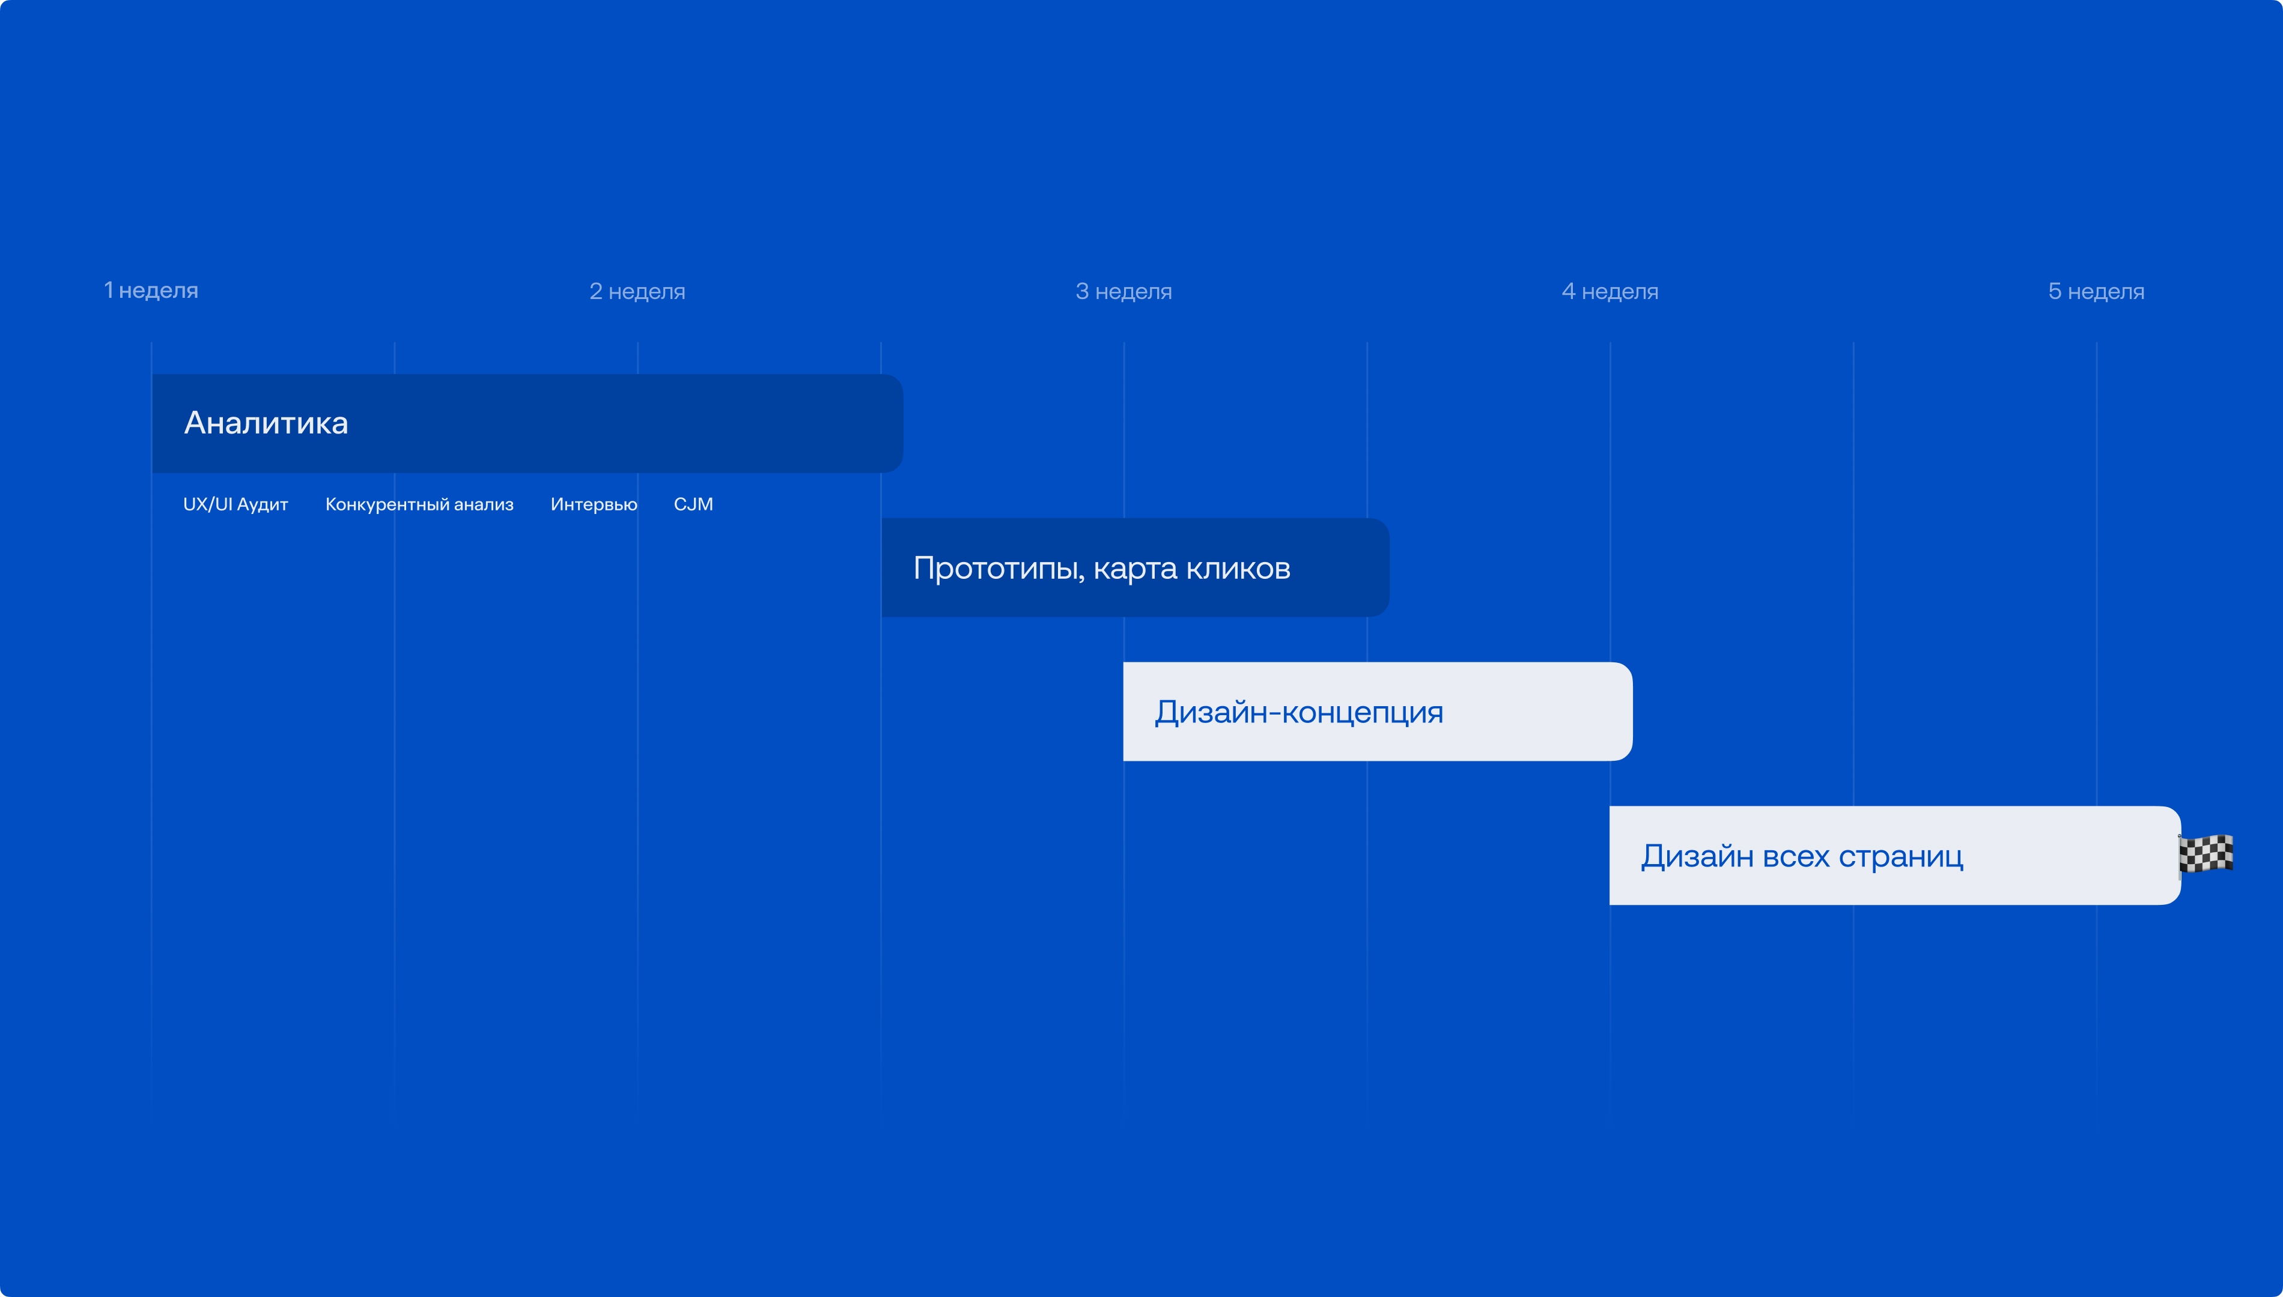Select the Интервью subtask label
Viewport: 2283px width, 1297px height.
click(x=594, y=504)
